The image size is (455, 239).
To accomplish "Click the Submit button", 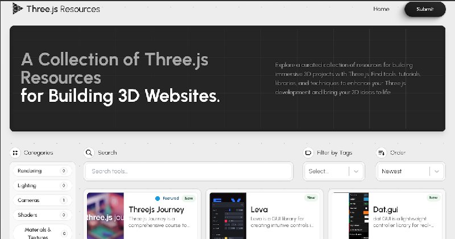I will coord(425,9).
